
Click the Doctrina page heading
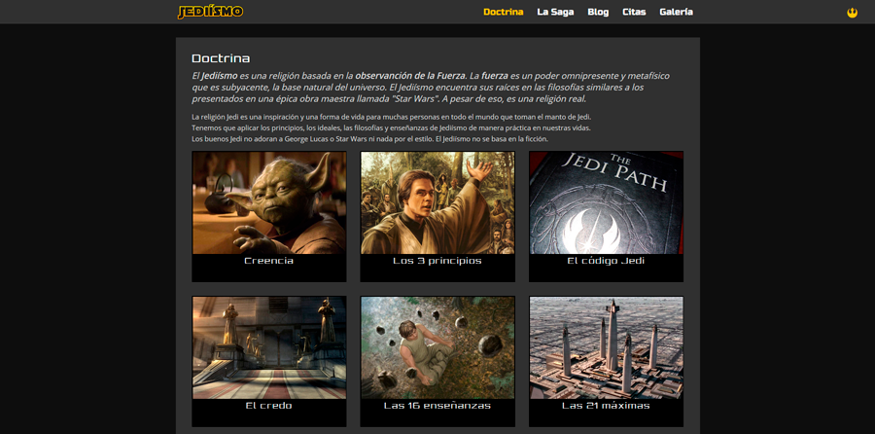click(221, 58)
